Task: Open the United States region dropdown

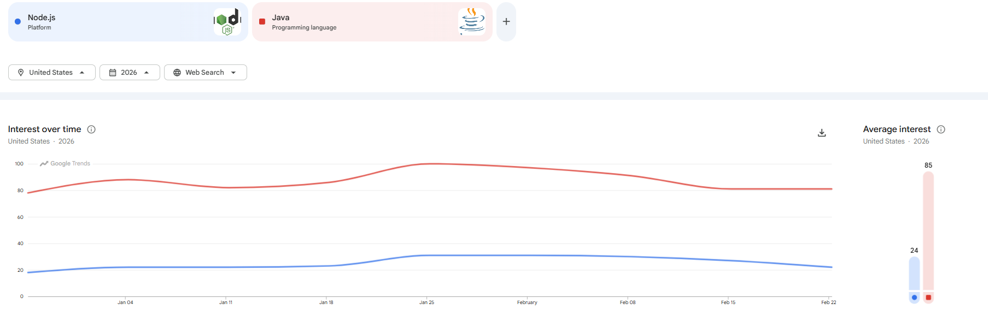Action: point(52,73)
